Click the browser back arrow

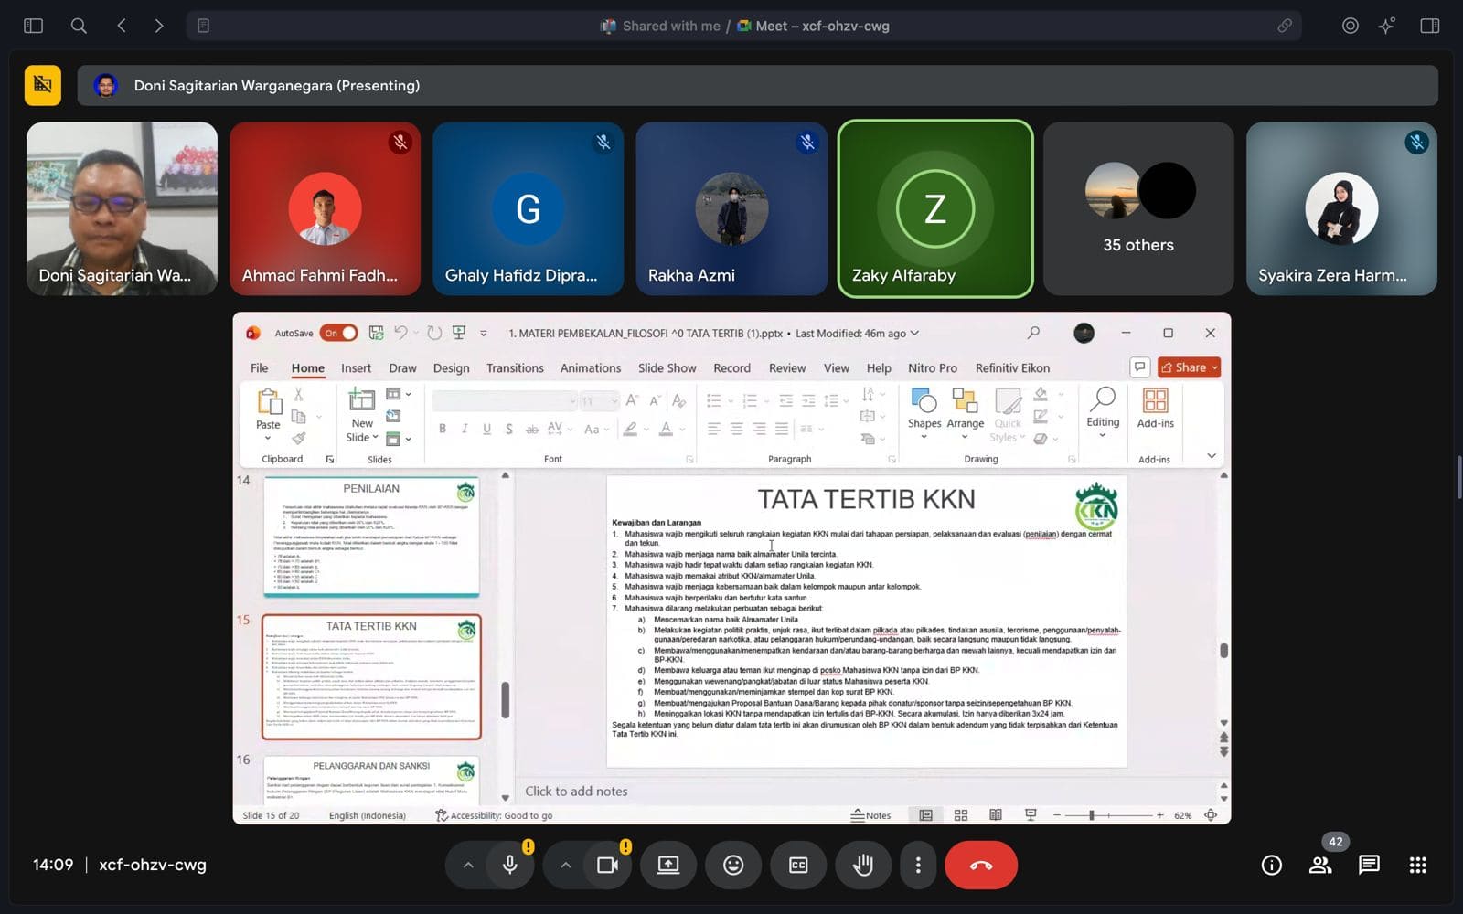[122, 26]
